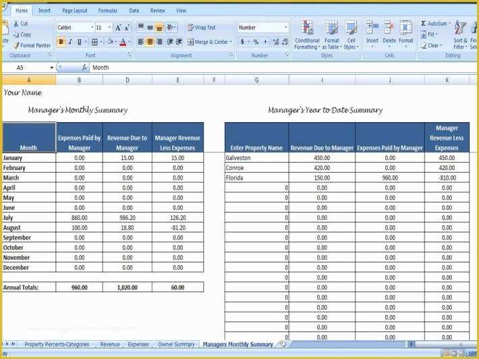Open Font dialog launcher arrow
The image size is (479, 359).
pos(130,55)
